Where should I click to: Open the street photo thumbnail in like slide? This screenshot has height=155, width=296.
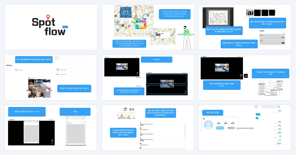tap(222, 67)
